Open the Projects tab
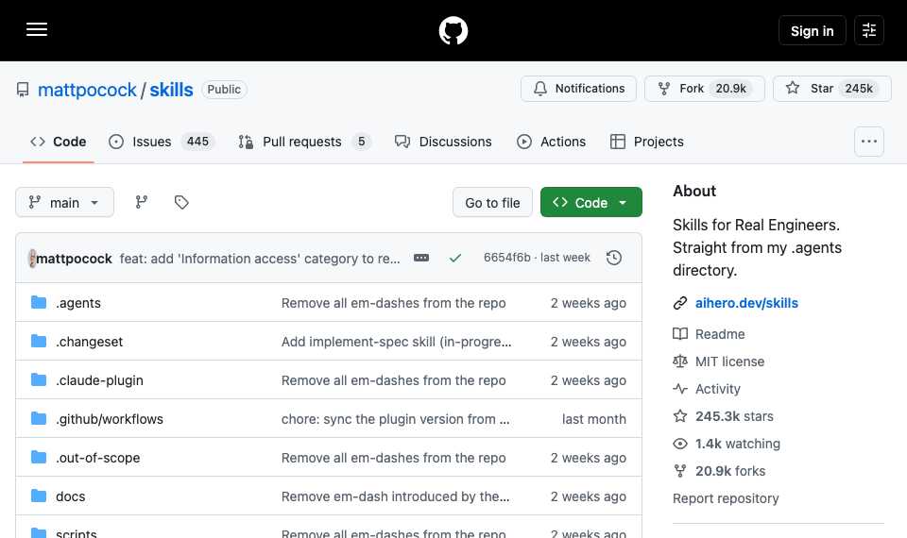 click(x=646, y=142)
